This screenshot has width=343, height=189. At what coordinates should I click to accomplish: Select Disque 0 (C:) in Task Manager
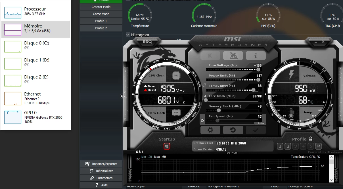click(36, 47)
